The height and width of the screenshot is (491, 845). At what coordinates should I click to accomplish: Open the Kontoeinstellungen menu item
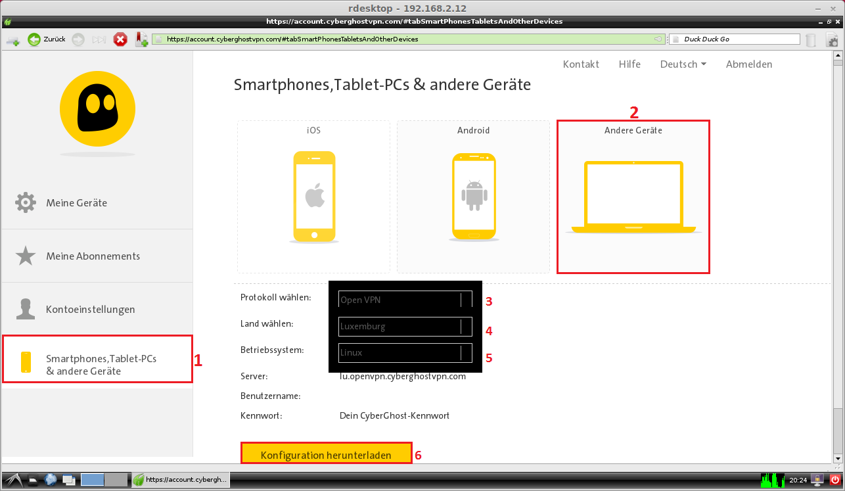[x=97, y=309]
